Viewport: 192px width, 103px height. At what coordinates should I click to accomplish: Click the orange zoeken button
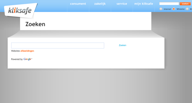[x=185, y=4]
